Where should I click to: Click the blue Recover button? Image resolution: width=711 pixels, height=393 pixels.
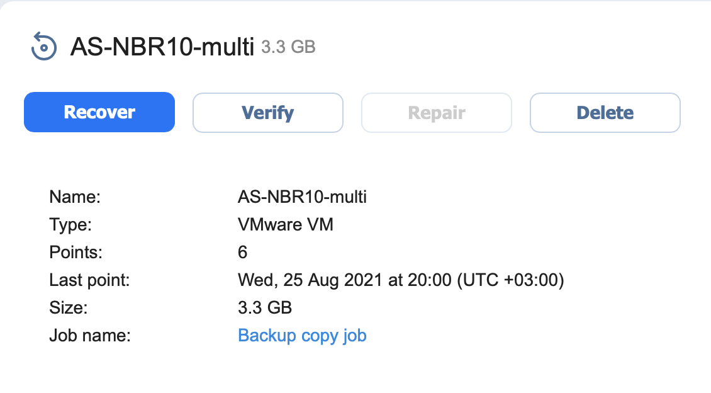click(99, 112)
